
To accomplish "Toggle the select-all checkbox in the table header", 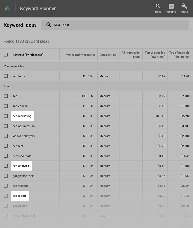I will click(x=6, y=55).
